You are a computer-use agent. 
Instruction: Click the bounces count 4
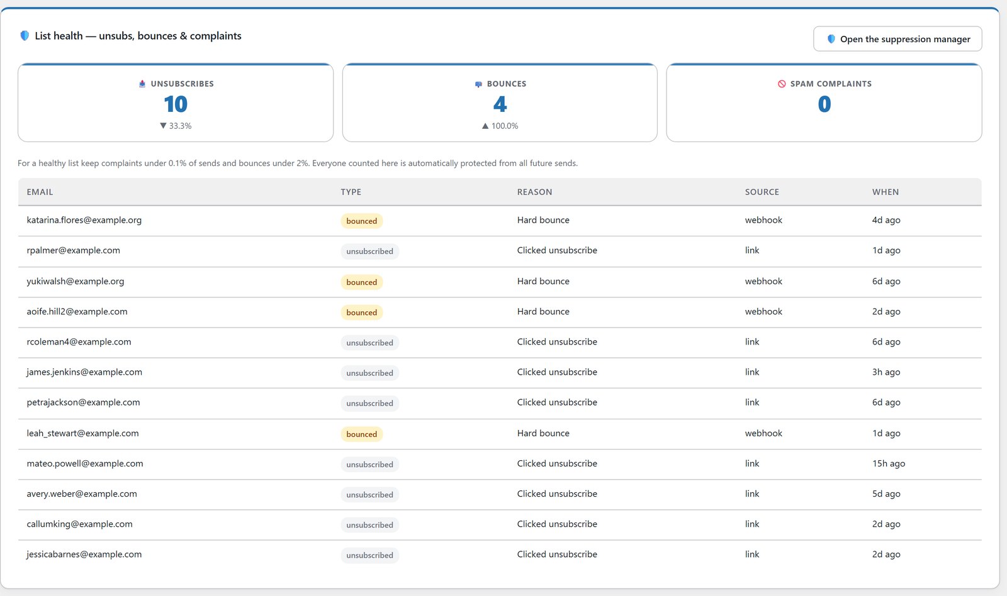500,104
